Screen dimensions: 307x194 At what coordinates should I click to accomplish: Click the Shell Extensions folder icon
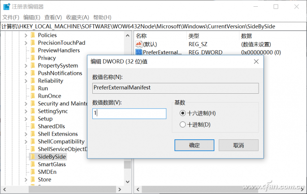click(x=33, y=134)
